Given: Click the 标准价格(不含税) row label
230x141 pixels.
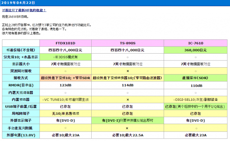Looking at the screenshot, I should coord(21,50).
